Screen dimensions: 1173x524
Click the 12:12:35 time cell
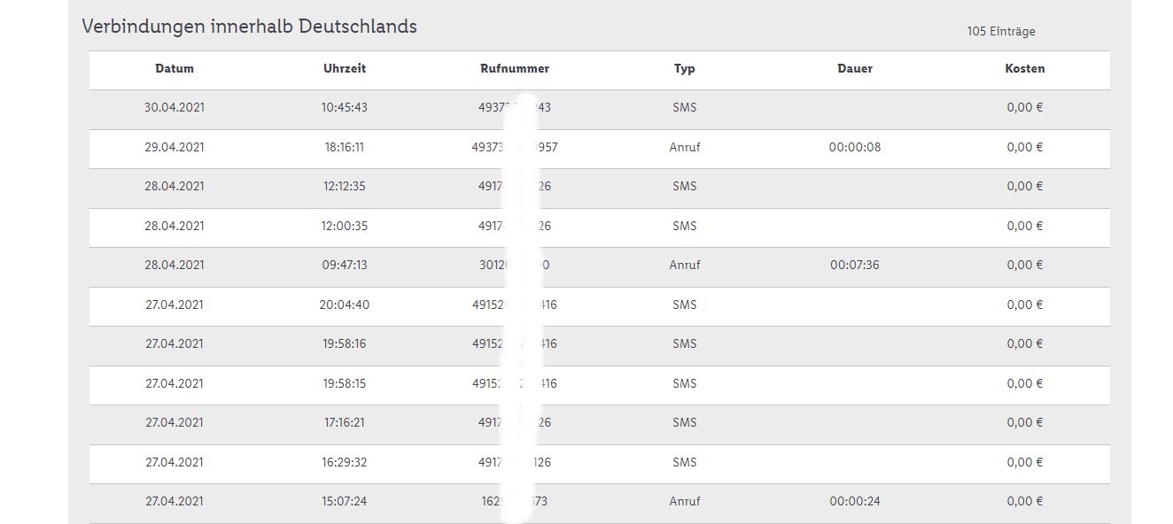tap(345, 187)
